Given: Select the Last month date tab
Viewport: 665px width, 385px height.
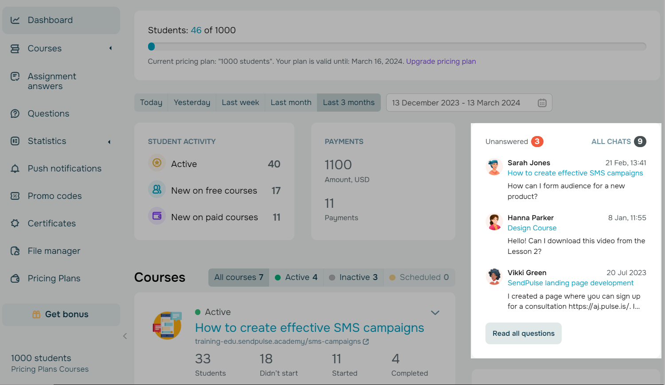Looking at the screenshot, I should click(x=291, y=103).
